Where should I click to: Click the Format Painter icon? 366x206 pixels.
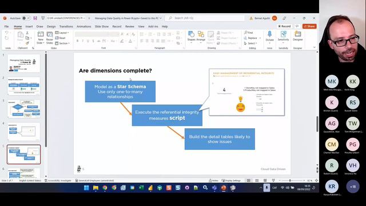tap(27, 43)
